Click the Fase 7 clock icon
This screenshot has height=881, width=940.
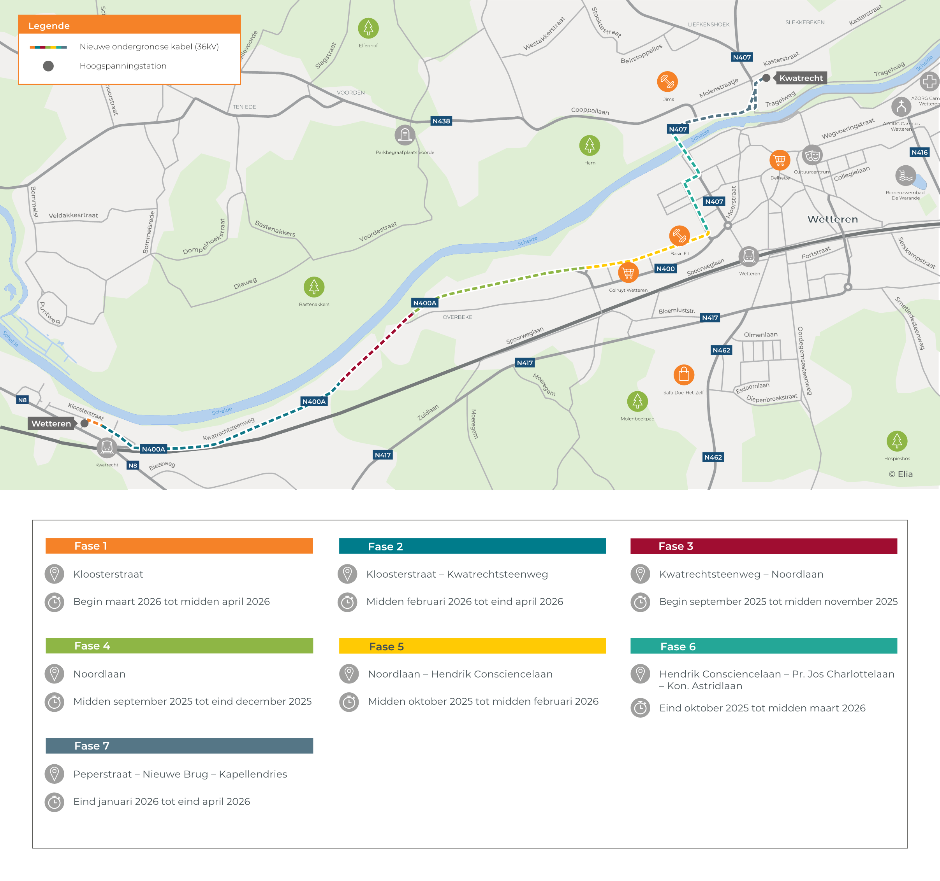point(55,802)
